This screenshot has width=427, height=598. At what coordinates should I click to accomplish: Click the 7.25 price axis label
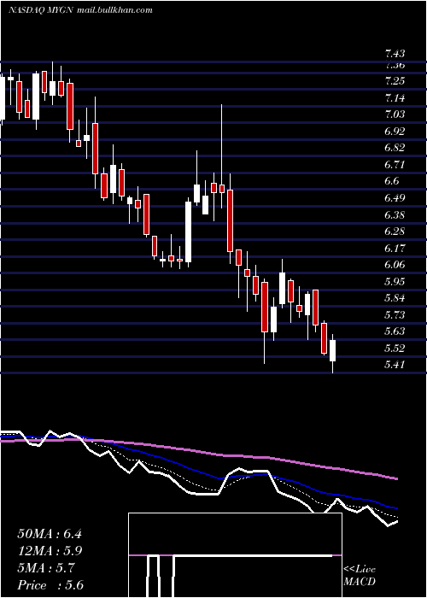click(x=395, y=81)
